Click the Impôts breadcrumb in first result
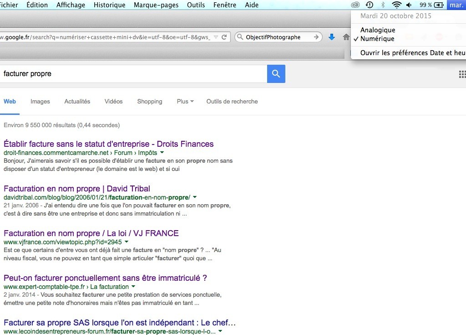 (x=147, y=153)
